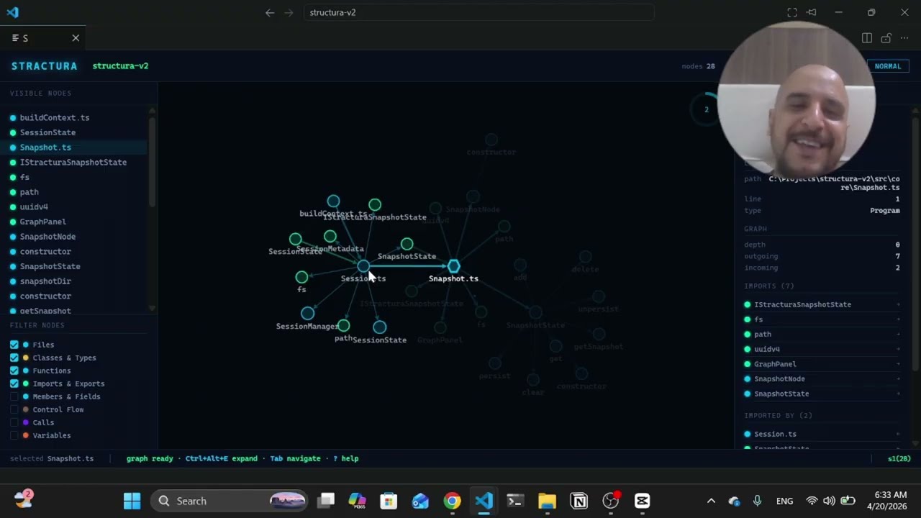Click the VS Code logo in title bar
This screenshot has width=921, height=518.
[x=12, y=12]
